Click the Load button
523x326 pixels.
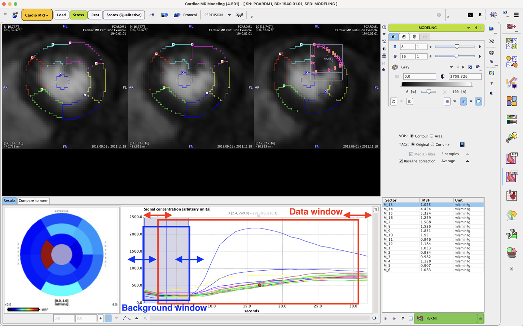[61, 15]
